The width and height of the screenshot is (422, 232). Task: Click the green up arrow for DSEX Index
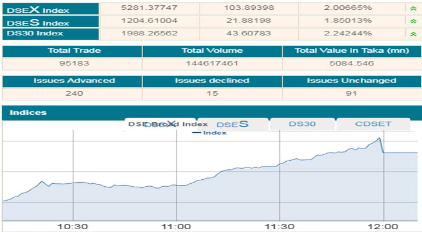click(413, 9)
